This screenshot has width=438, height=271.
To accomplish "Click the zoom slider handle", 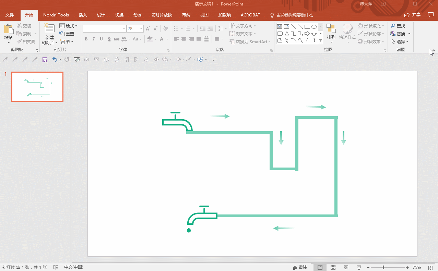I will point(383,267).
